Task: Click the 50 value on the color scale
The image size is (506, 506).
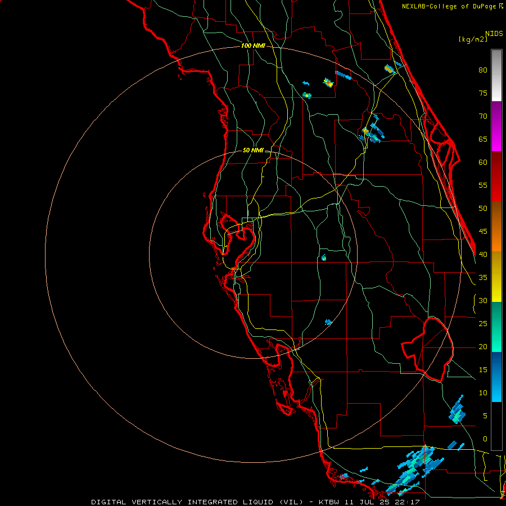Action: click(483, 208)
